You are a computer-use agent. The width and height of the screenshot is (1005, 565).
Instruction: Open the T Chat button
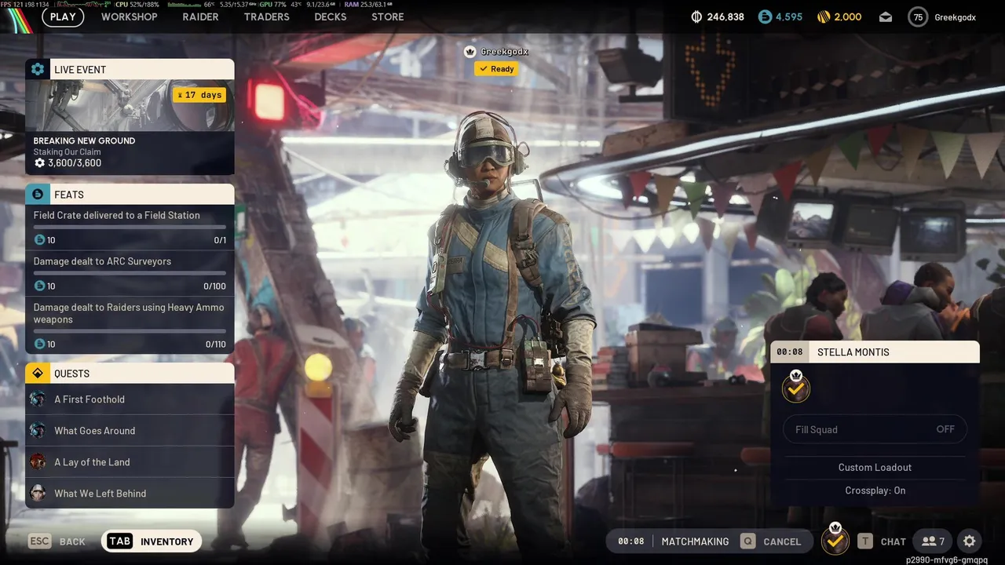(882, 541)
